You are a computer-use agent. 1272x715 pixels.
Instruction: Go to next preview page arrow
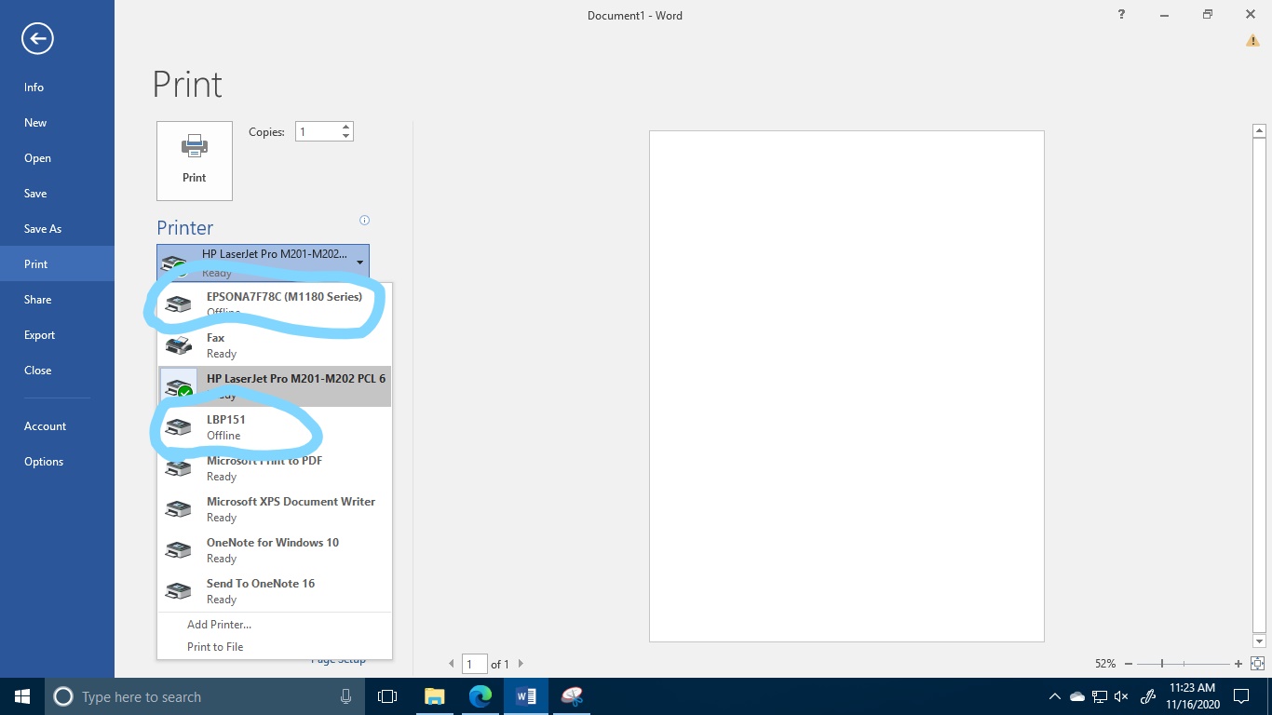pos(521,664)
